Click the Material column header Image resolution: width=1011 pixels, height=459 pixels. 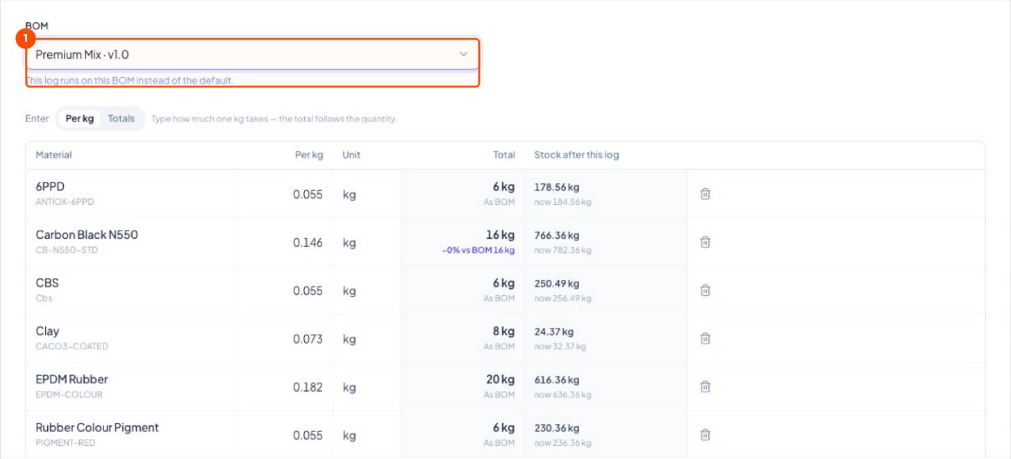point(53,155)
